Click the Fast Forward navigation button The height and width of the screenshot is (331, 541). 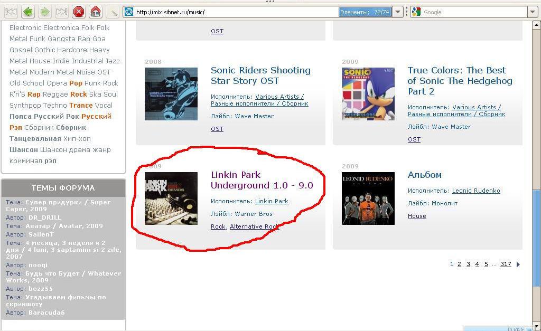61,12
